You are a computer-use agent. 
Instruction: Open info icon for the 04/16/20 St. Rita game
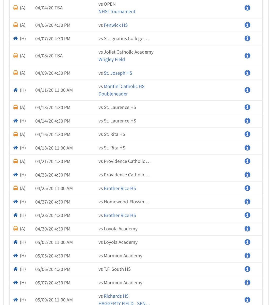247,134
